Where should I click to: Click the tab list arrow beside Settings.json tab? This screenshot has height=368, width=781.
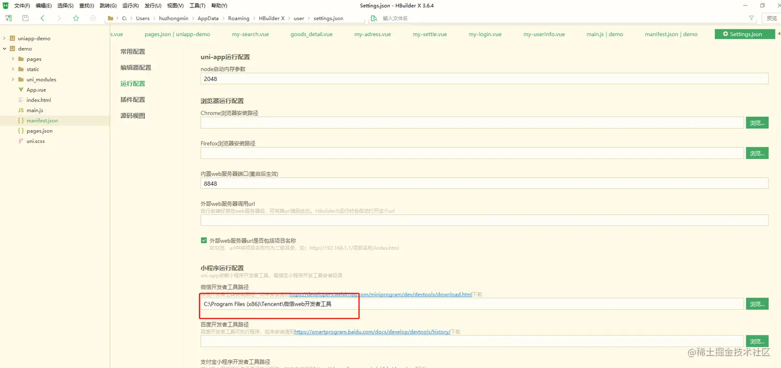pos(778,34)
